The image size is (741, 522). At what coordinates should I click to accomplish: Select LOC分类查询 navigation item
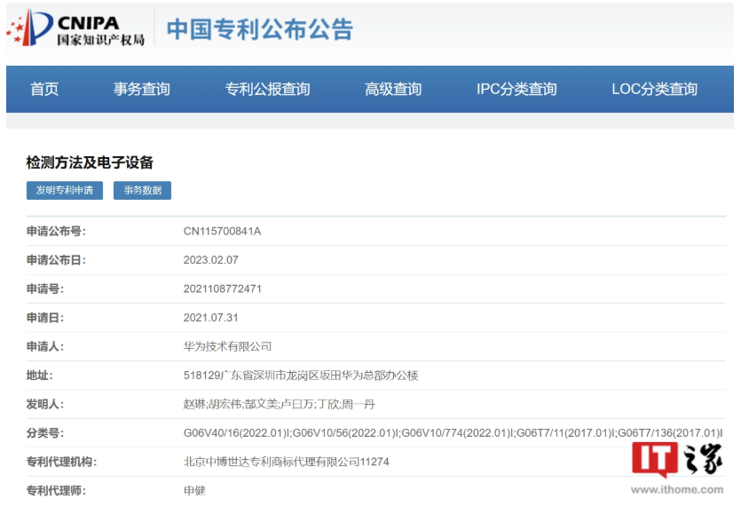point(654,89)
